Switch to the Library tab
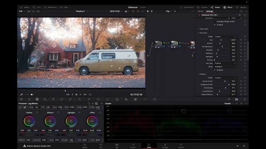This screenshot has height=149, width=266. pyautogui.click(x=200, y=11)
